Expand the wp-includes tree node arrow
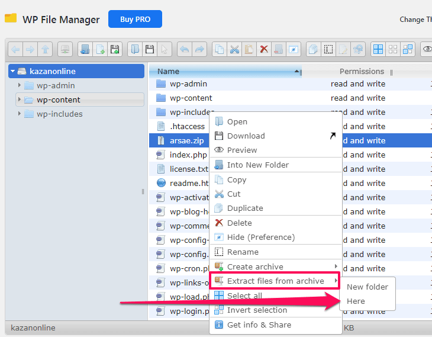The image size is (432, 337). pyautogui.click(x=20, y=114)
